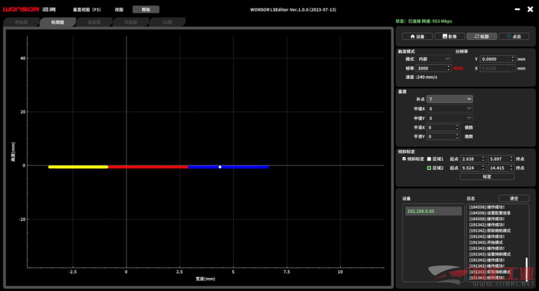Decrease the 平滑Y value with its down arrow
539x291 pixels.
pyautogui.click(x=457, y=138)
